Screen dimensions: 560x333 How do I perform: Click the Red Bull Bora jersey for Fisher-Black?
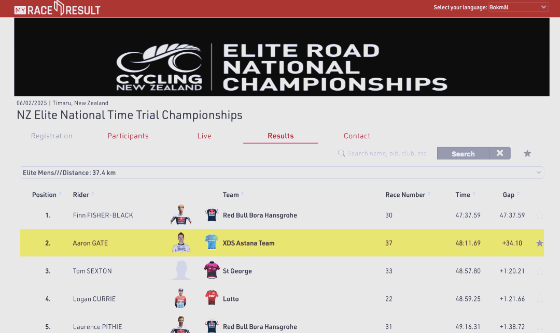point(212,215)
